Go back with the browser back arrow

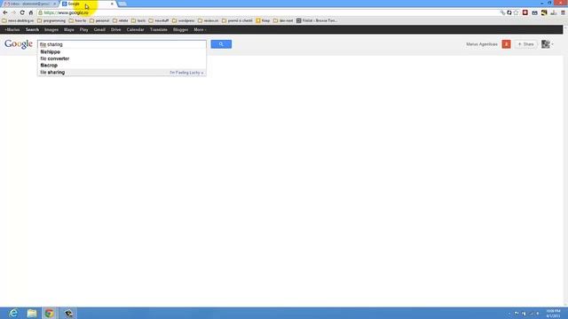tap(5, 12)
